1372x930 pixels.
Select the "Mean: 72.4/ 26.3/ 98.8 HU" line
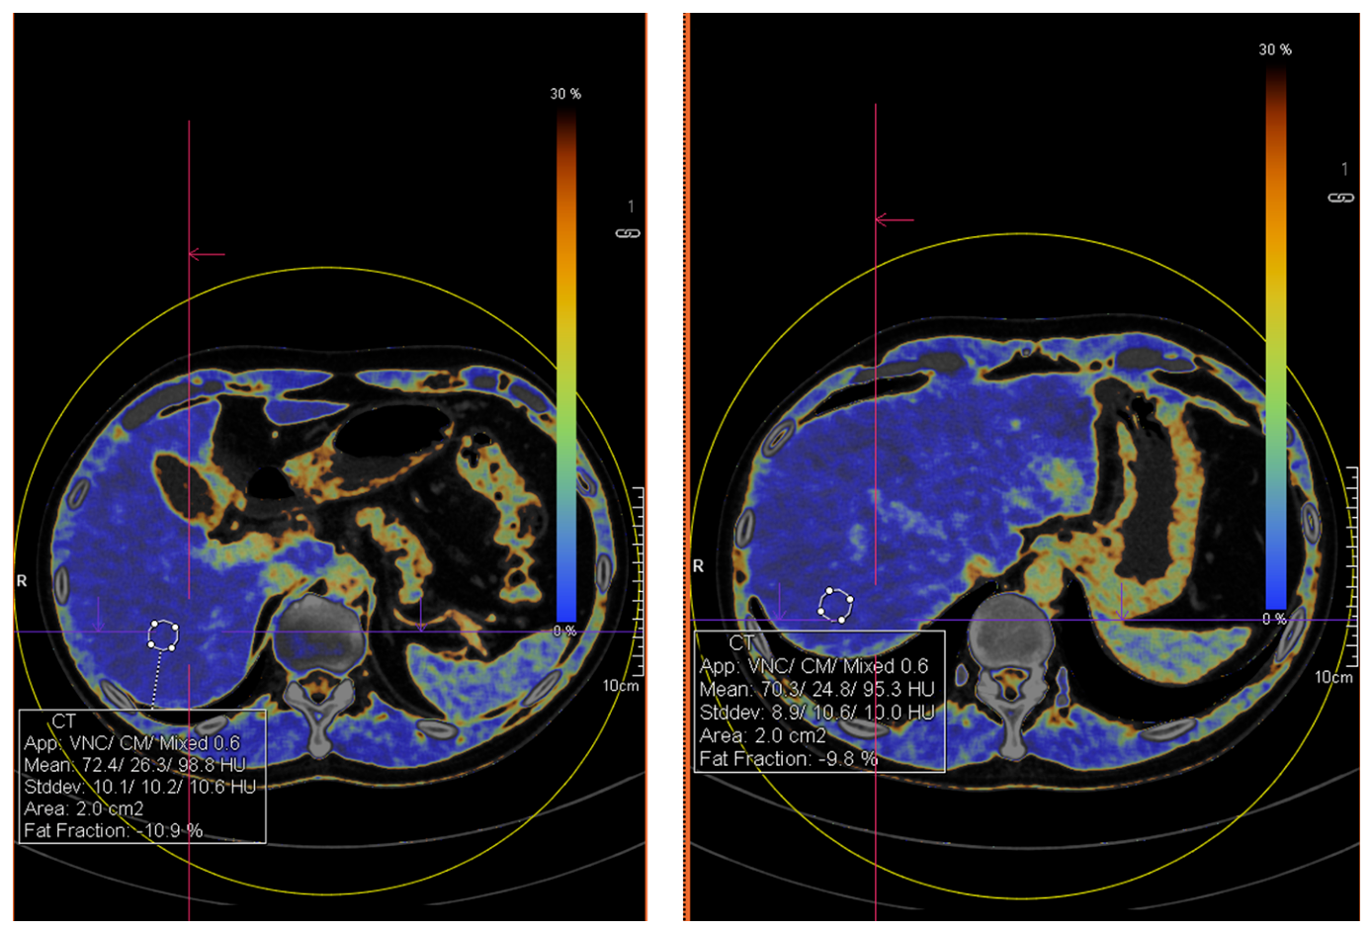pyautogui.click(x=134, y=765)
